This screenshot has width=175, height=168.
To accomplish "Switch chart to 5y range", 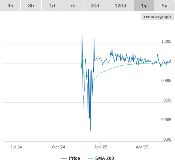I will coord(164,6).
